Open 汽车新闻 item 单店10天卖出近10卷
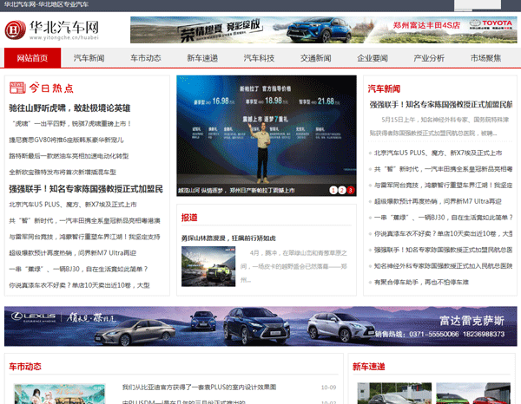Viewport: 521px width, 404px height. tap(443, 234)
